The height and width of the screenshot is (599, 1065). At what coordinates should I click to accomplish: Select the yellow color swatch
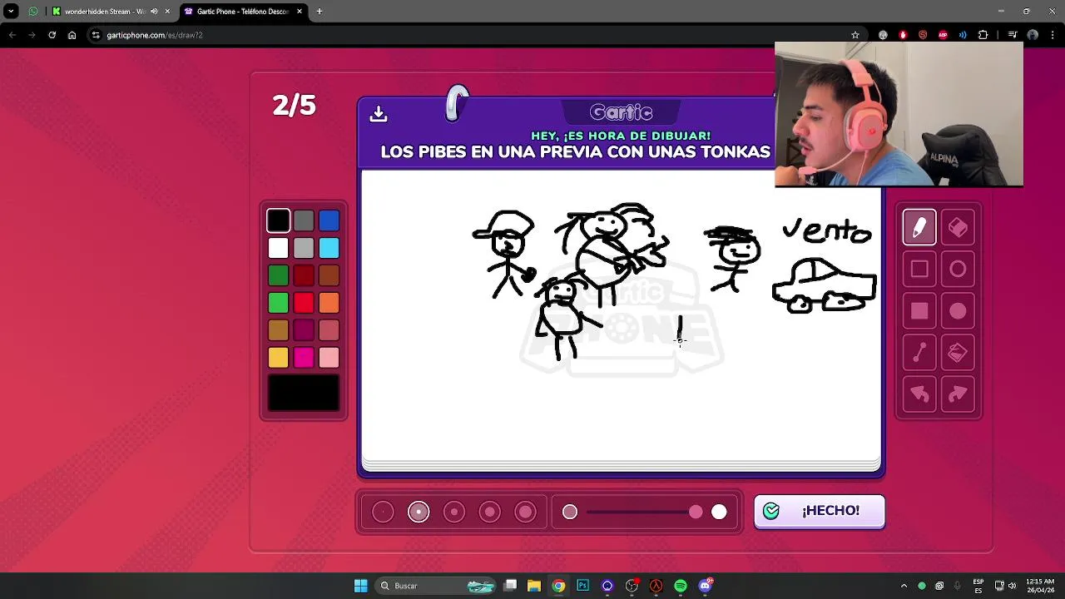pos(279,358)
